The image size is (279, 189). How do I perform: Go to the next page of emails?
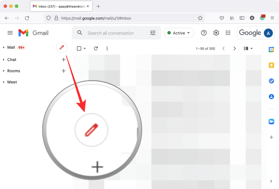tap(235, 48)
